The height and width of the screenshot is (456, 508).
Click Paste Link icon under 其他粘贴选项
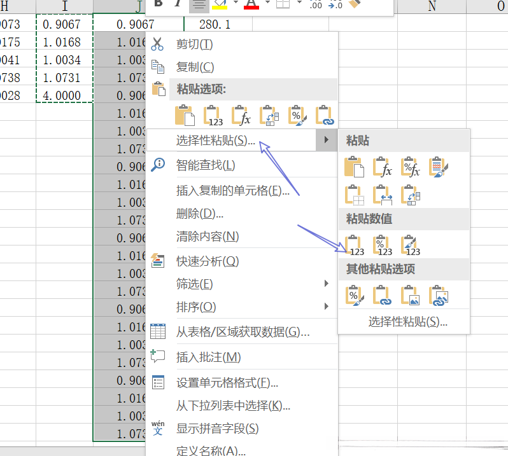(x=383, y=295)
